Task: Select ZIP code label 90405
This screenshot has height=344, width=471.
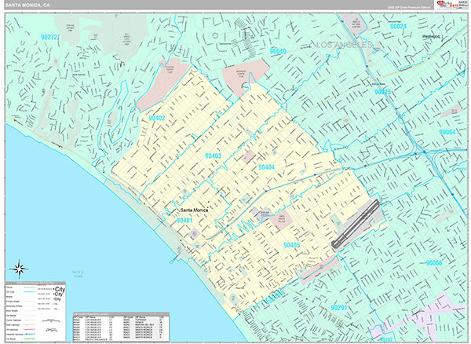Action: [292, 245]
